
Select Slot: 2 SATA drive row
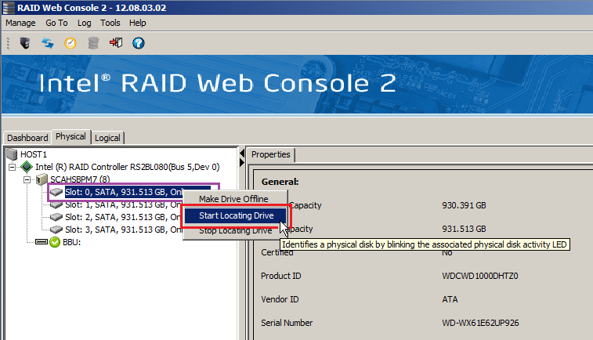point(123,217)
